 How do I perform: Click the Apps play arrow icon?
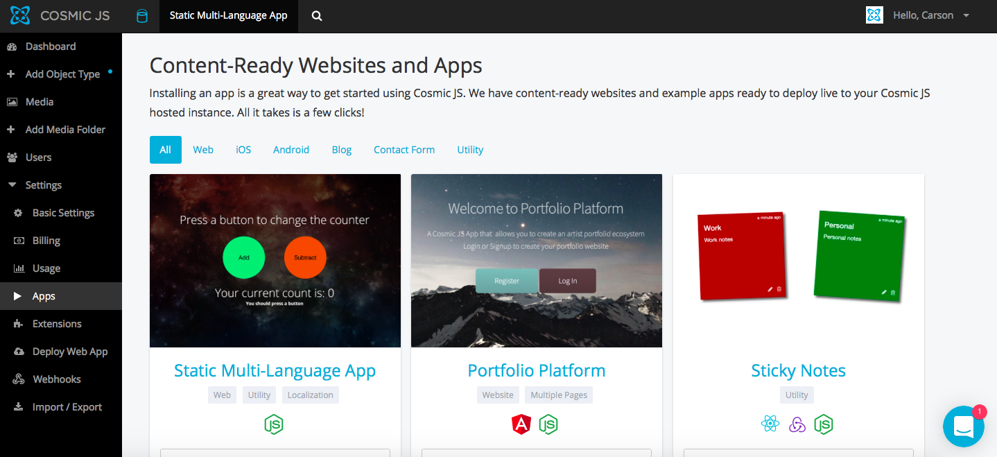tap(18, 296)
